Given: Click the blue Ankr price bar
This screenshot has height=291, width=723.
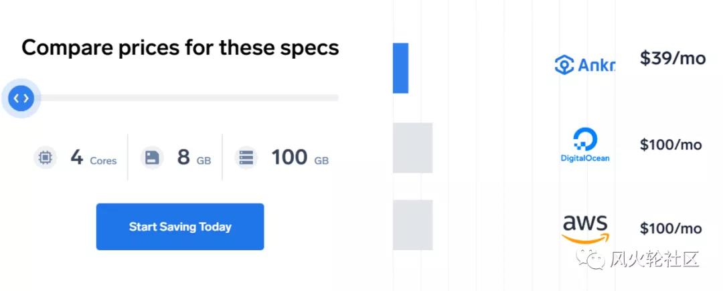Looking at the screenshot, I should [x=400, y=68].
